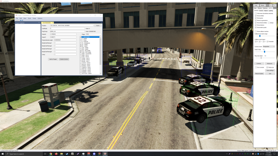278x156 pixels.
Task: Open the document tab list dropdown
Action: [x=101, y=23]
